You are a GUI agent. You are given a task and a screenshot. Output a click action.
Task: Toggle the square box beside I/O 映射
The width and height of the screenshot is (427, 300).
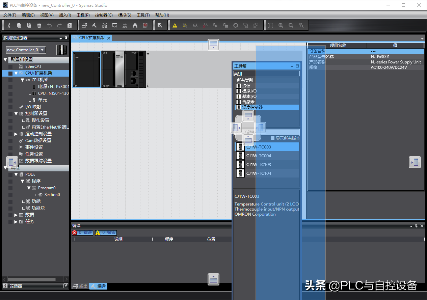[10, 107]
